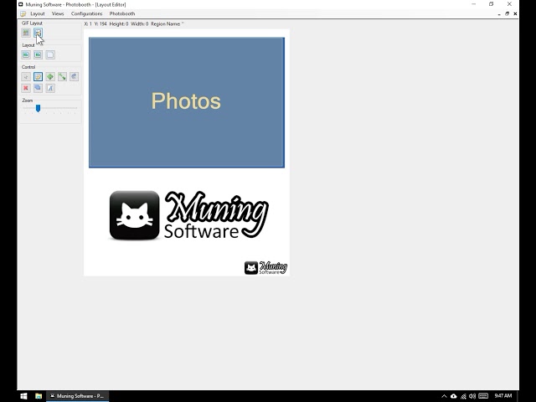This screenshot has width=536, height=402.
Task: Click the volume speaker icon in tray
Action: pos(472,396)
